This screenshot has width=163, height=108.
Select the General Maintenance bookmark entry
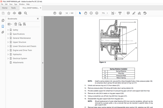(x=22, y=38)
